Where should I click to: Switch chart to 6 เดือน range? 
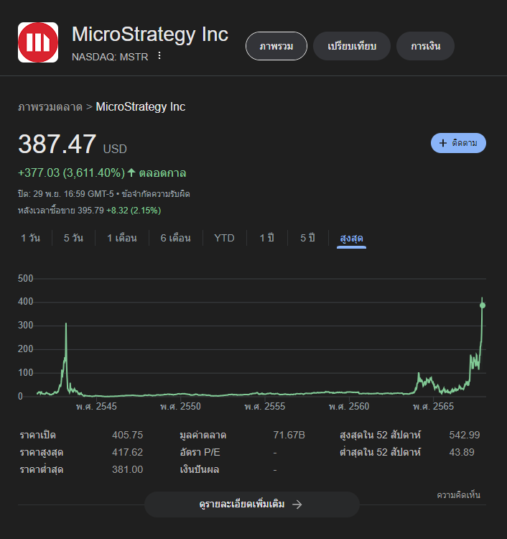175,238
